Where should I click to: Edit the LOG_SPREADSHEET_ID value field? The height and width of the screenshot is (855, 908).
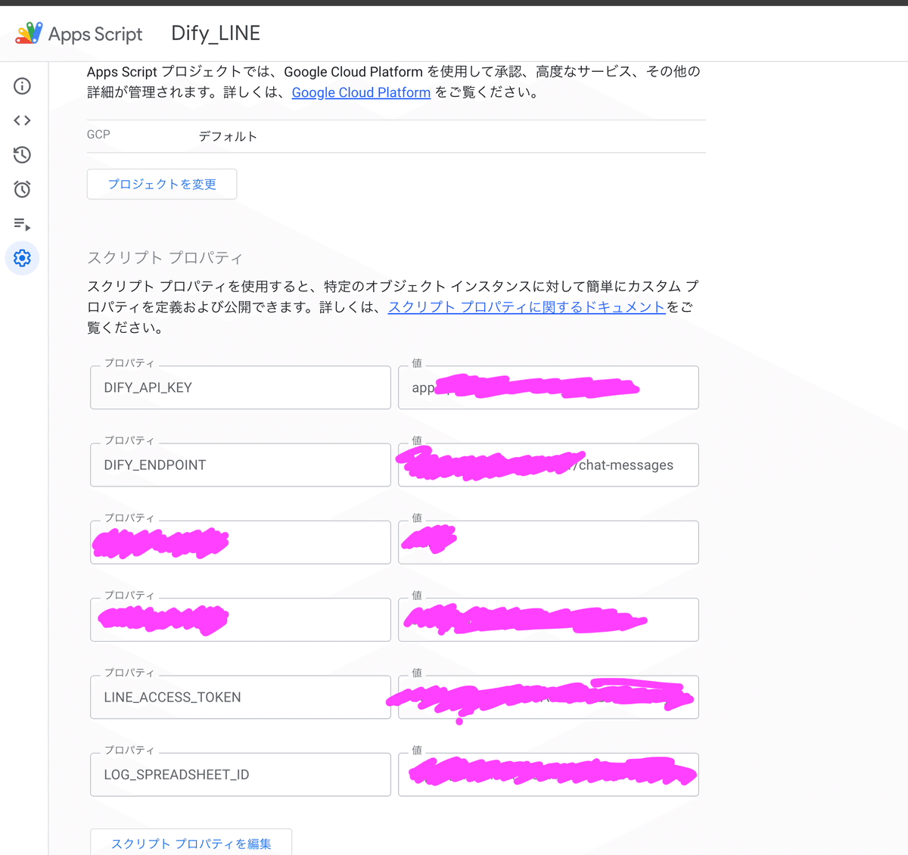tap(548, 774)
